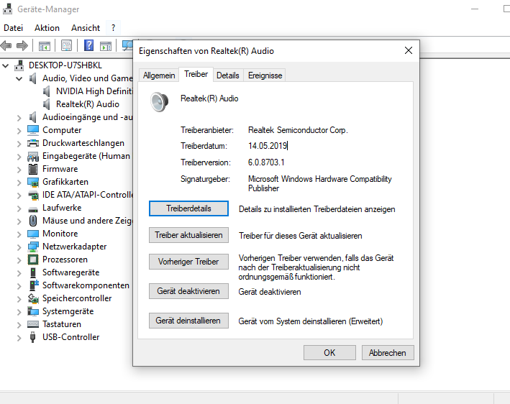
Task: Click the scan for hardware changes icon
Action: (127, 45)
